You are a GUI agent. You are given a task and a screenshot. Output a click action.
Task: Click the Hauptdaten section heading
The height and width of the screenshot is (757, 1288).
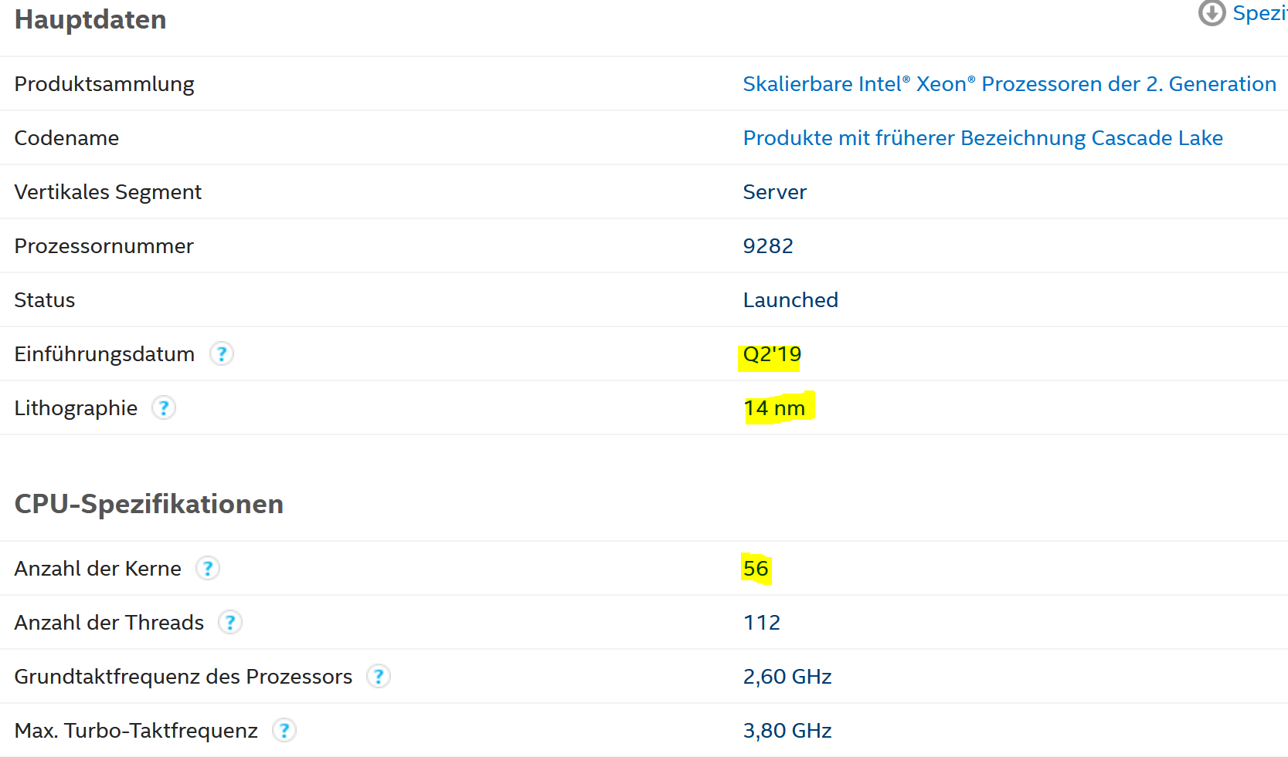coord(90,19)
